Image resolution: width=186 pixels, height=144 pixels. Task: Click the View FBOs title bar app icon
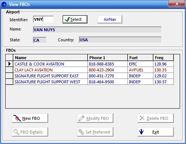[4, 4]
